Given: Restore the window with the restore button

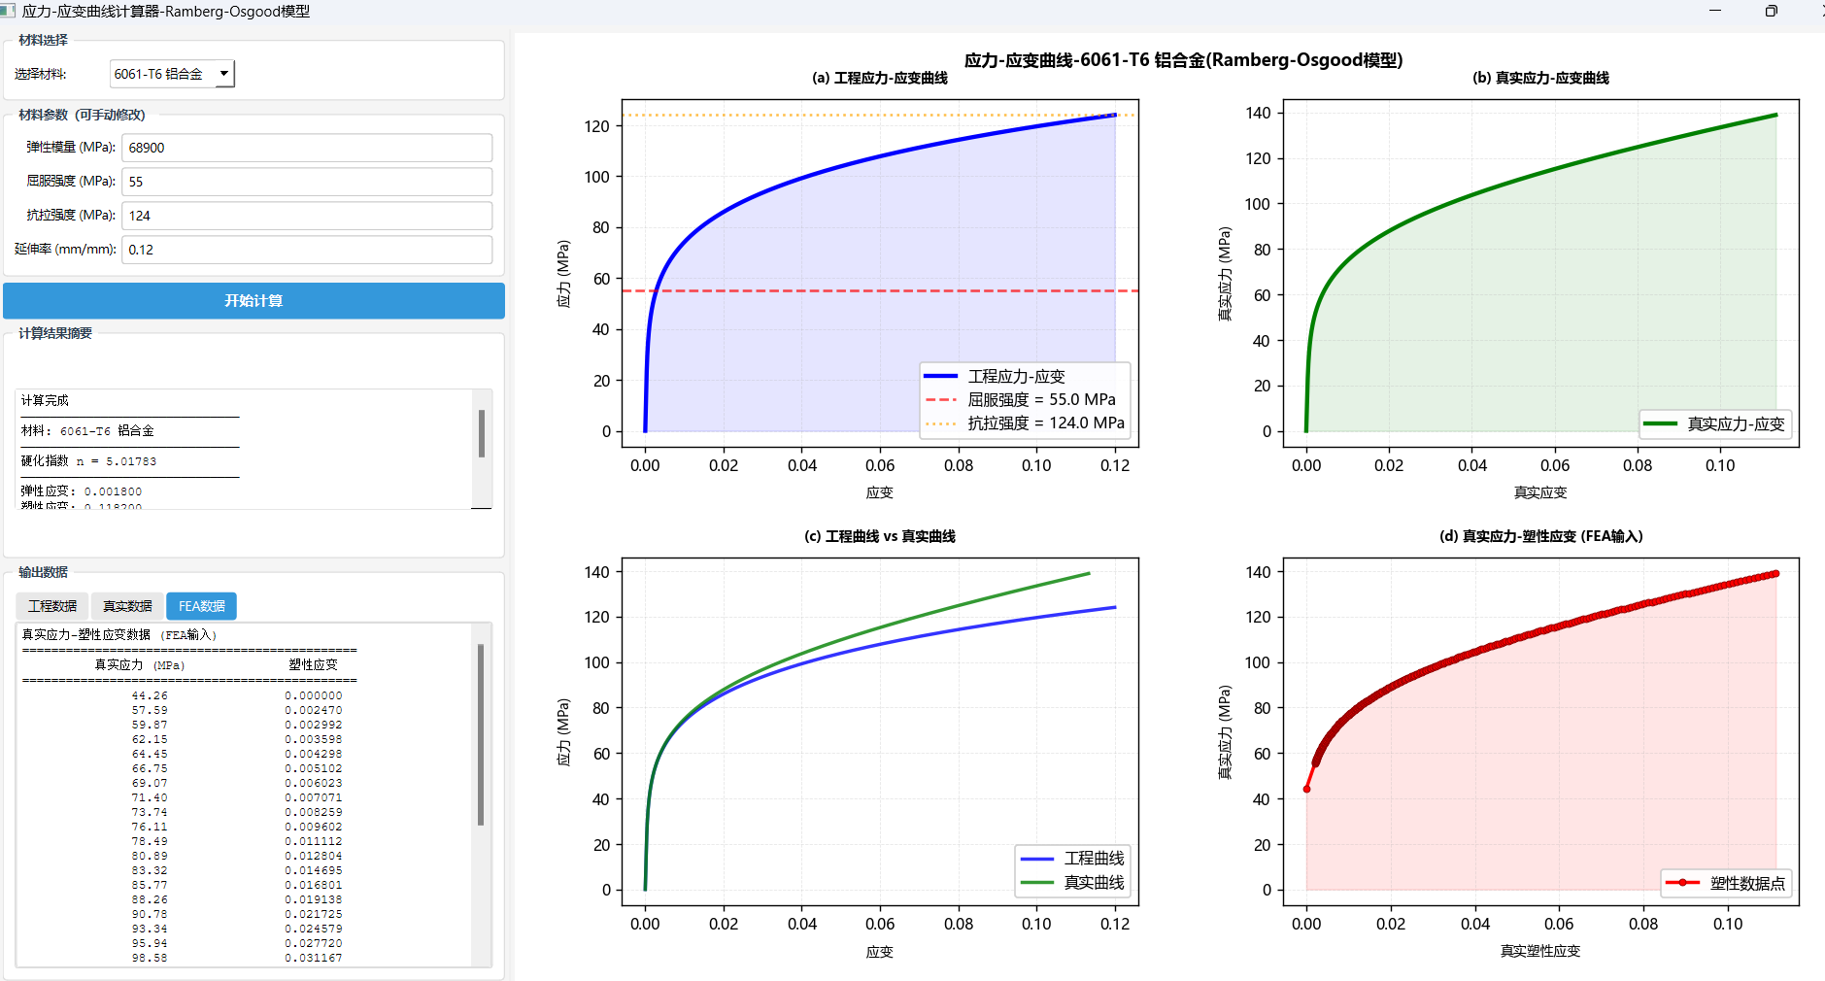Looking at the screenshot, I should click(1772, 11).
